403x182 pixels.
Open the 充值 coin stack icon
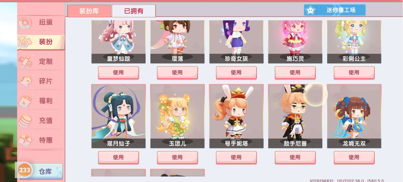(x=26, y=121)
